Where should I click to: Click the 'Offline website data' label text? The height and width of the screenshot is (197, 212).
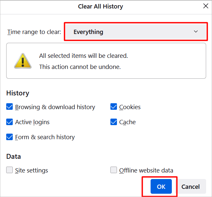(x=146, y=170)
